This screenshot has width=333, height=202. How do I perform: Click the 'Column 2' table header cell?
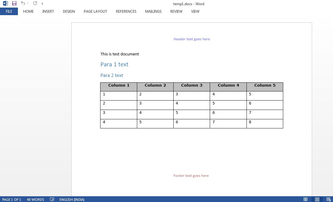pos(155,87)
